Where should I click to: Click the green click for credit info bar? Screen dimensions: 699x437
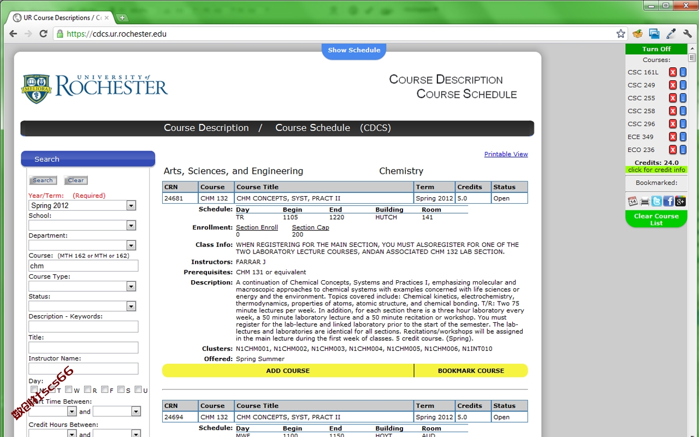click(656, 170)
